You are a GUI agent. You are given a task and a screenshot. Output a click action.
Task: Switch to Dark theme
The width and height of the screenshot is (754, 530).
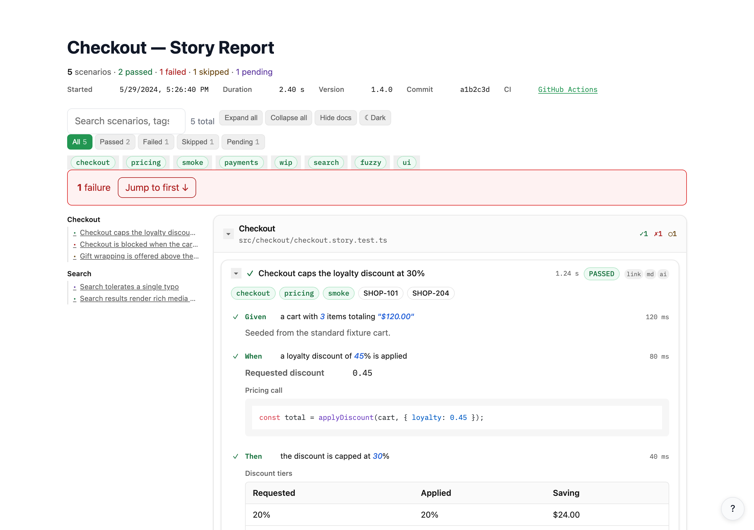[x=375, y=117]
